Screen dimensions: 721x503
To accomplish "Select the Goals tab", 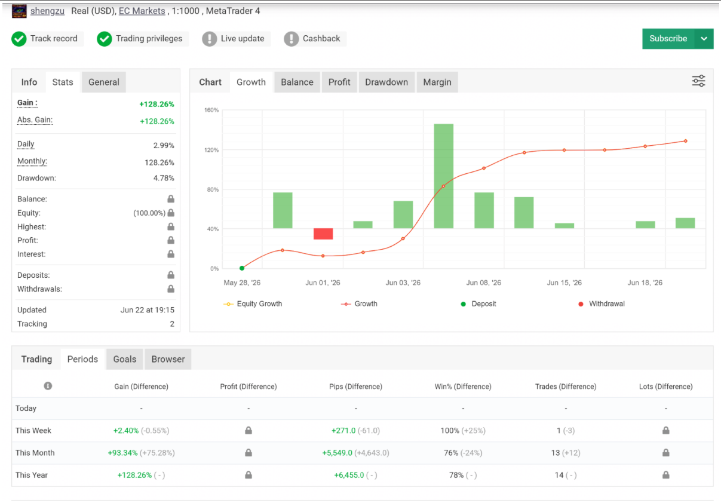I will 125,359.
